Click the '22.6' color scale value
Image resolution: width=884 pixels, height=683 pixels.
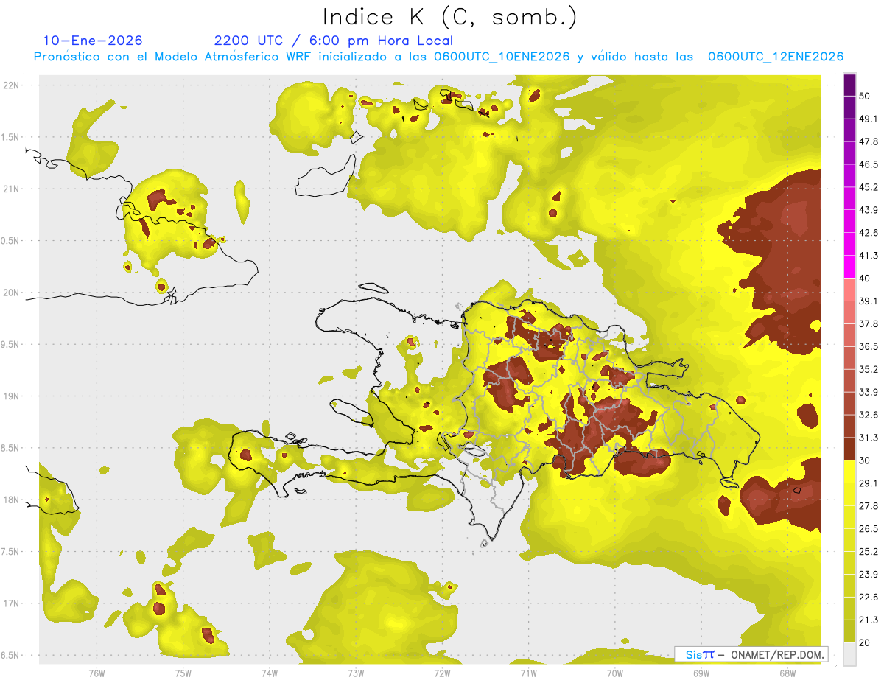pos(869,597)
